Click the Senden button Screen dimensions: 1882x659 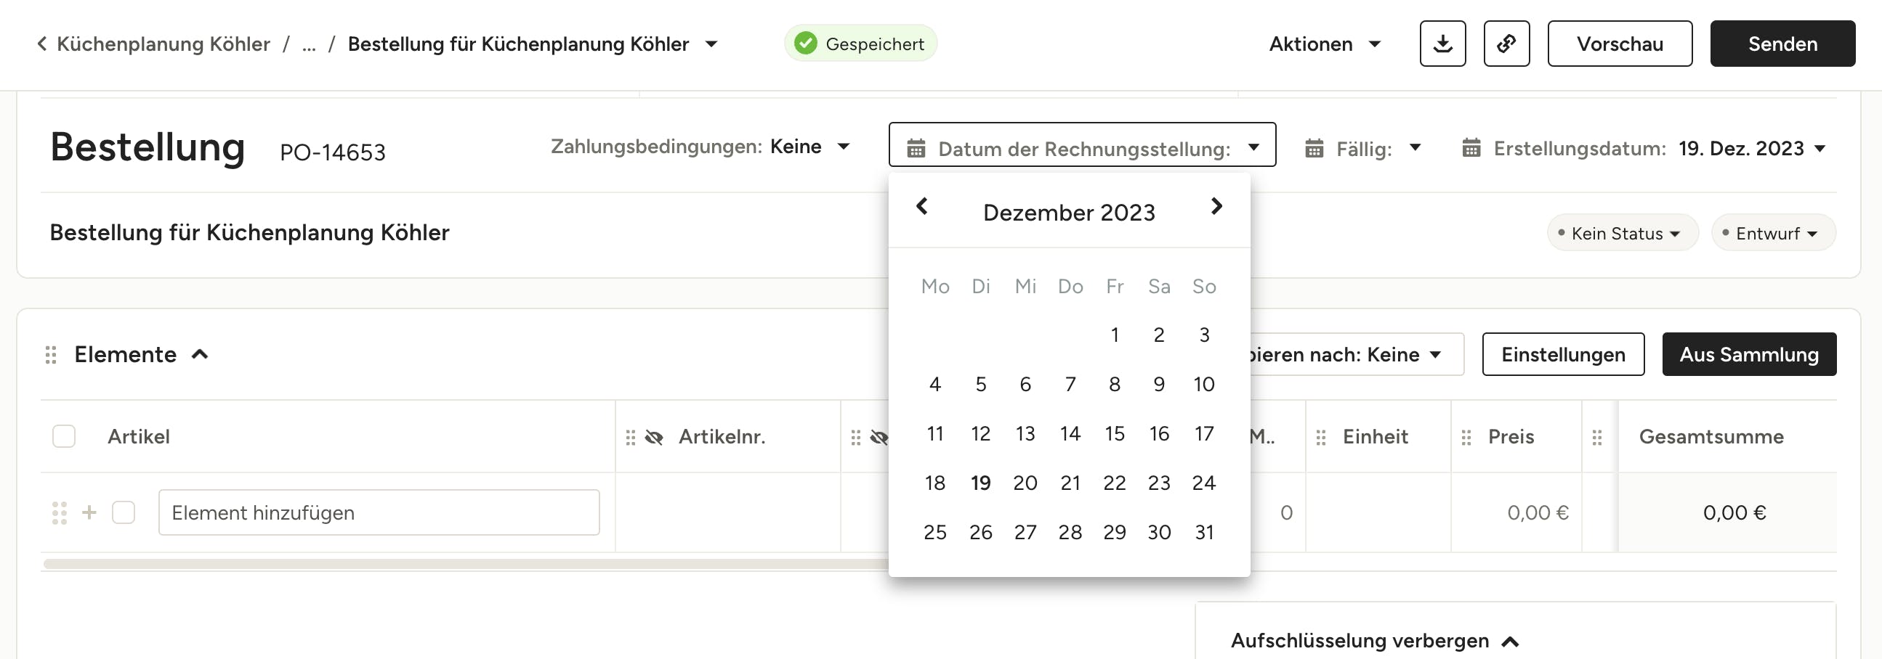point(1782,44)
